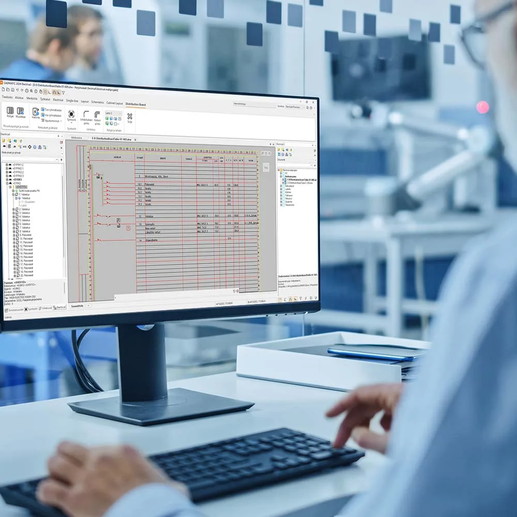Click the Kotelon pinta icon

tap(97, 115)
